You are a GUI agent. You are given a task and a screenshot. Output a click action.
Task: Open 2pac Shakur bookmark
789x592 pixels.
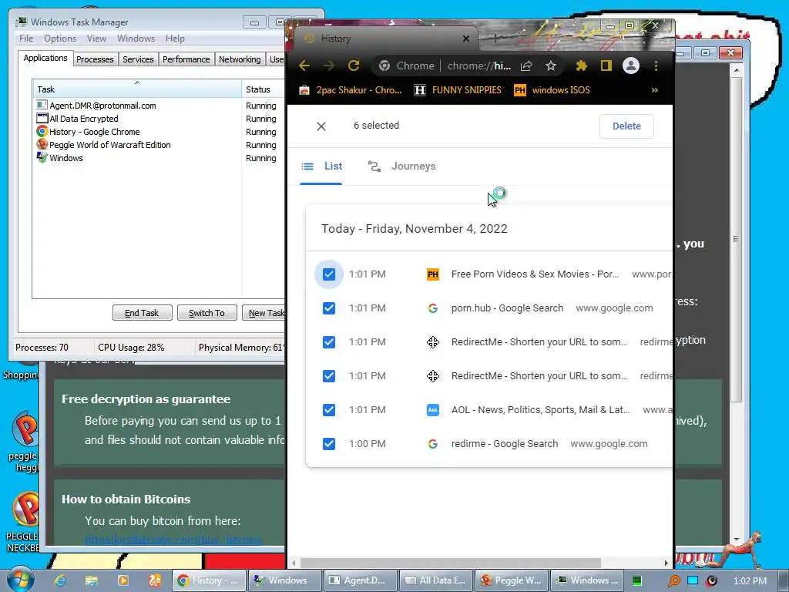351,90
